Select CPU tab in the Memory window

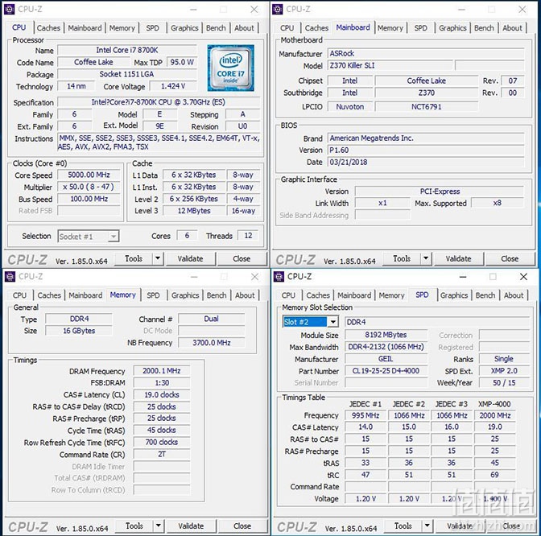(x=19, y=295)
